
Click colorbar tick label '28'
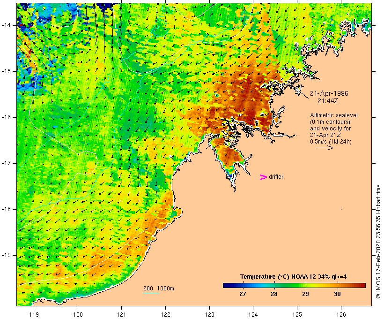274,294
